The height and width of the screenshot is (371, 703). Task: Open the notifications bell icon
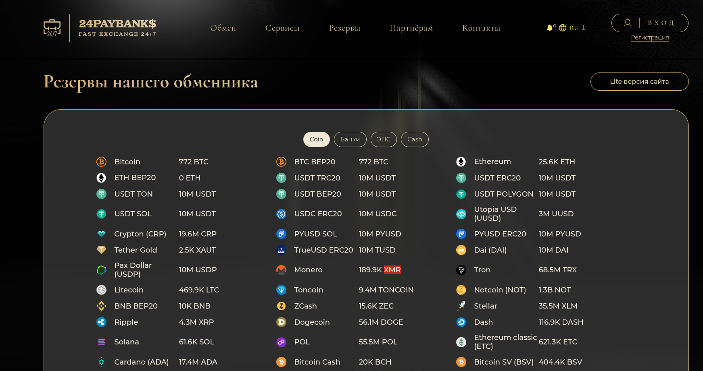(549, 28)
